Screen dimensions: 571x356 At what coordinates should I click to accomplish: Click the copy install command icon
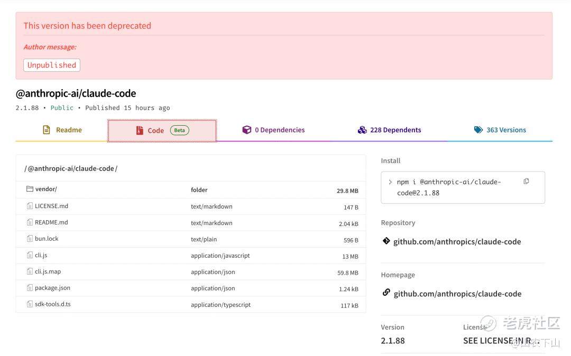click(x=526, y=181)
